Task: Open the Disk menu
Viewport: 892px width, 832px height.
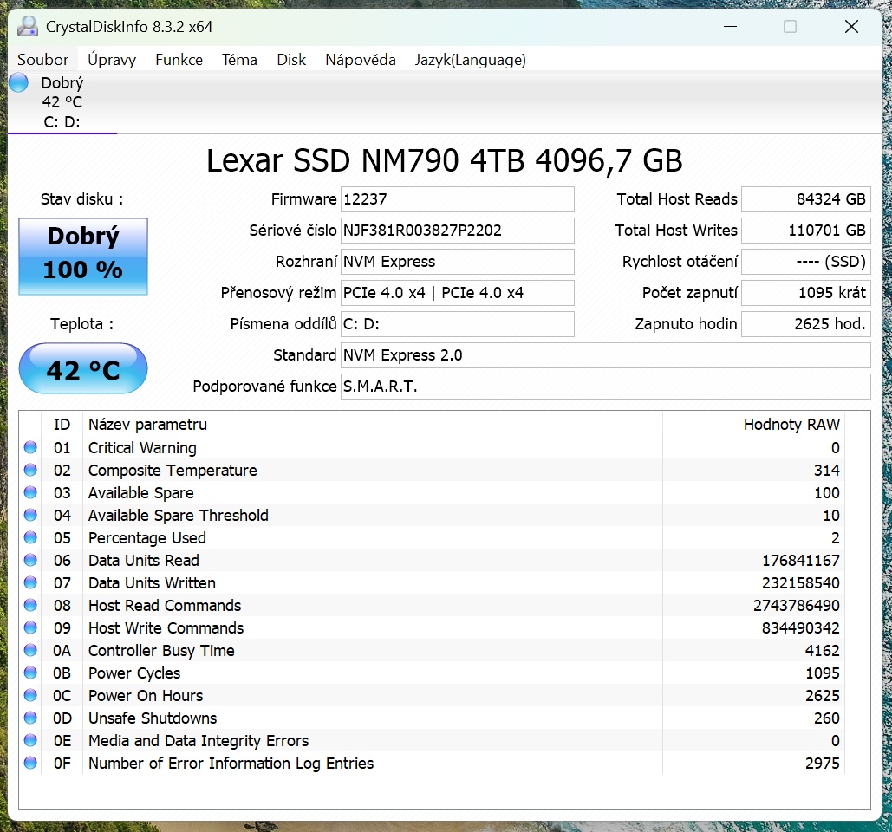Action: (x=291, y=60)
